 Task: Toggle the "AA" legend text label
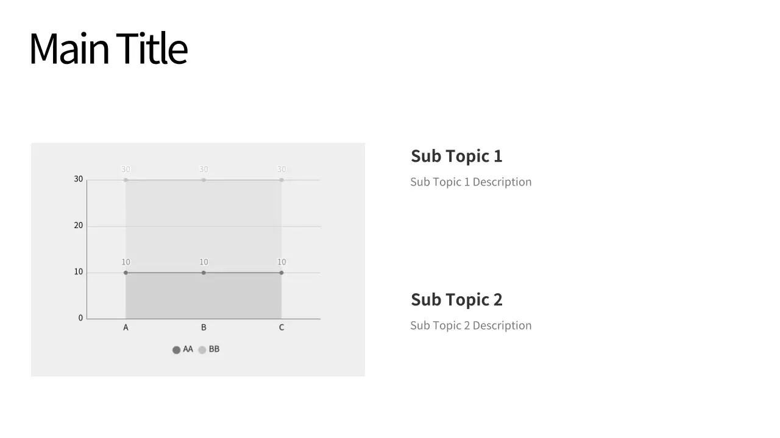tap(188, 349)
